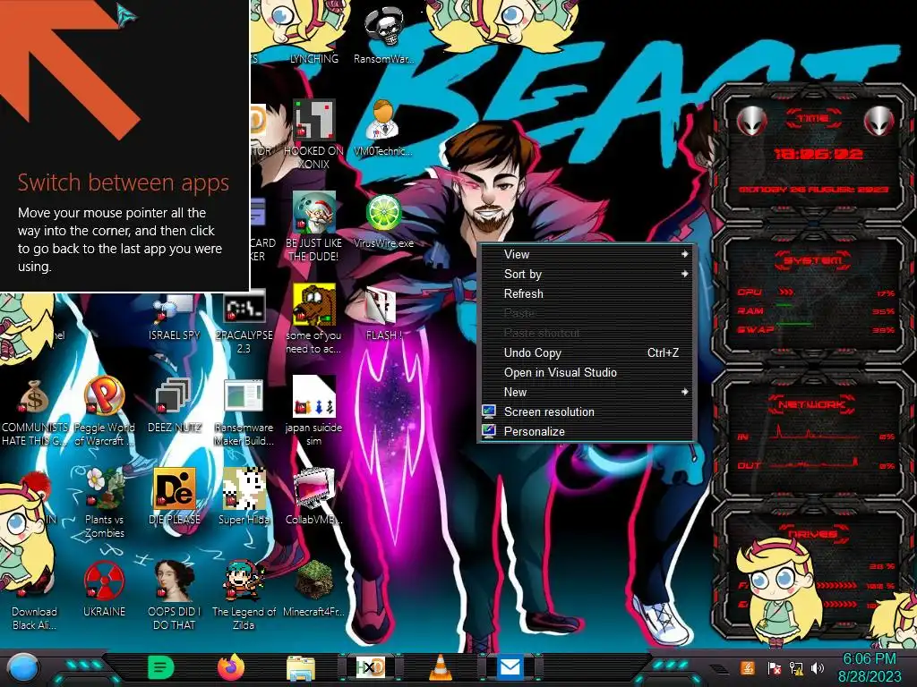Expand the Sort by submenu arrow
Image resolution: width=917 pixels, height=687 pixels.
[x=684, y=274]
